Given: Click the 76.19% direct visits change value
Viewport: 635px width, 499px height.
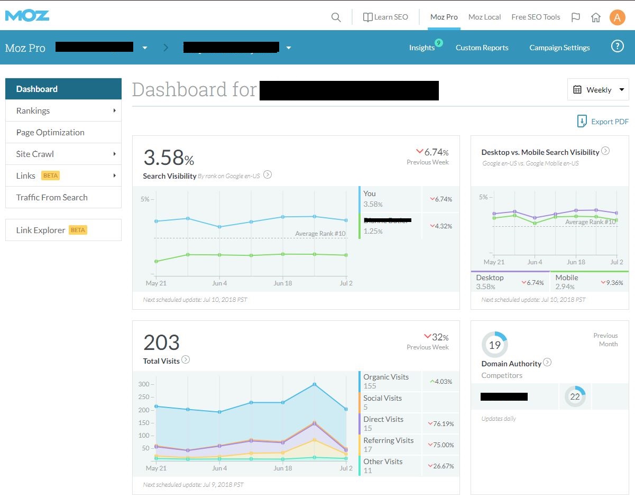Looking at the screenshot, I should (440, 423).
